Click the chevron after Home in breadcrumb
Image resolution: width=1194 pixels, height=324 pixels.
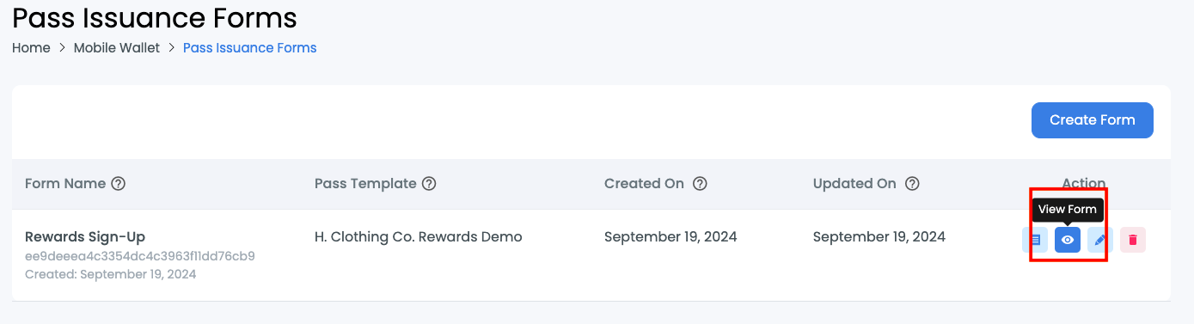point(62,48)
